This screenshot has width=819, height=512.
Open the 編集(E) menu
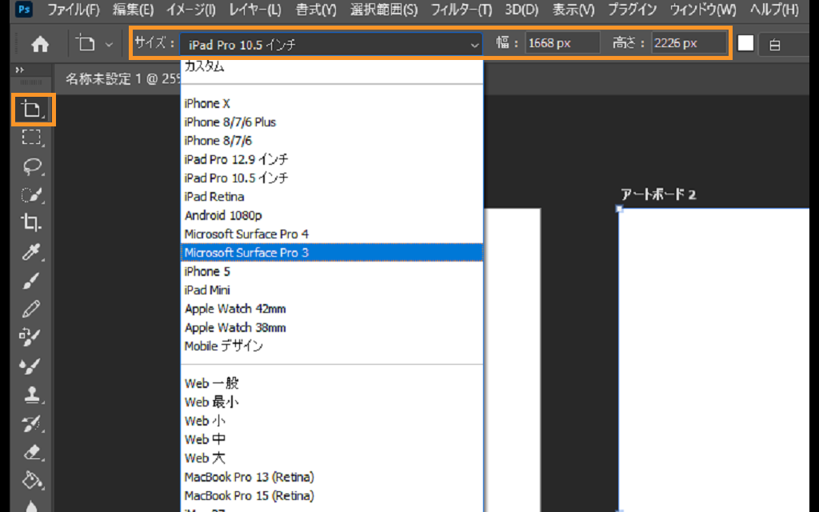coord(134,10)
